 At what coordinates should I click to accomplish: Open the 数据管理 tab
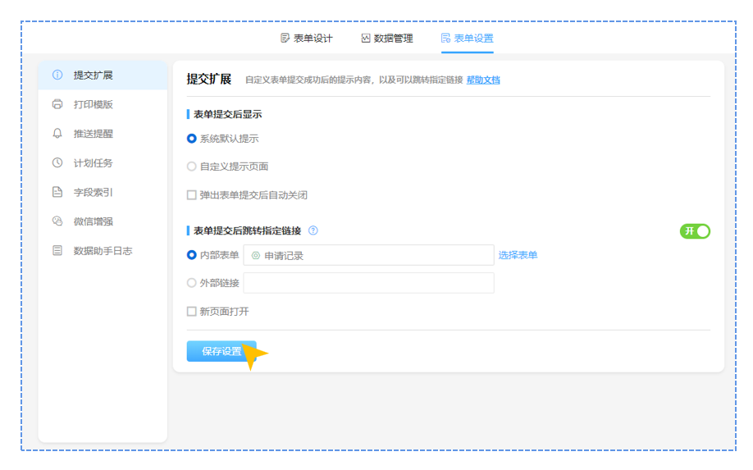coord(386,39)
